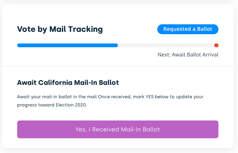The width and height of the screenshot is (238, 153).
Task: Click Await Ballot Arrival under the progress bar
Action: (195, 54)
